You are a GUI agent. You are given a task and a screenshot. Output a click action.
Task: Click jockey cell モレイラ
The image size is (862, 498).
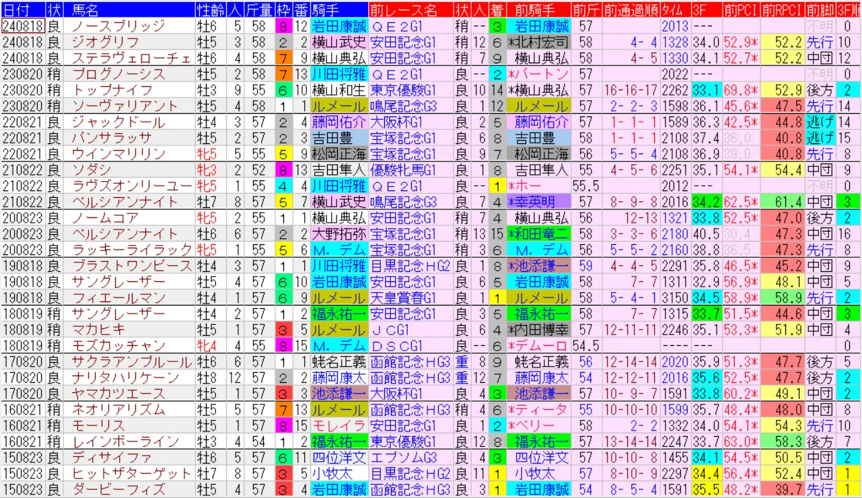(x=338, y=425)
